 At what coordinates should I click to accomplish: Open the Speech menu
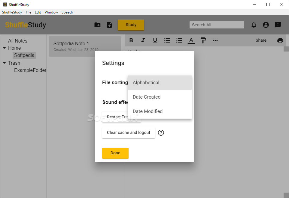[67, 12]
